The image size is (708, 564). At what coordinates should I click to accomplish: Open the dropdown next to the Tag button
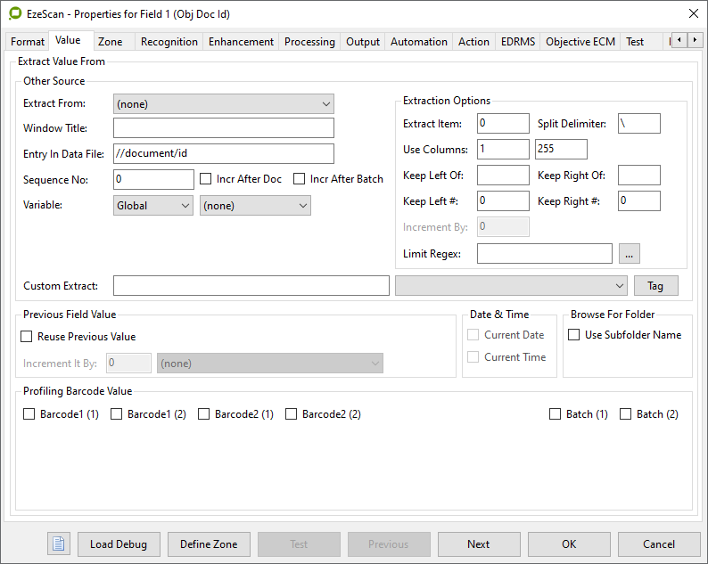point(511,286)
